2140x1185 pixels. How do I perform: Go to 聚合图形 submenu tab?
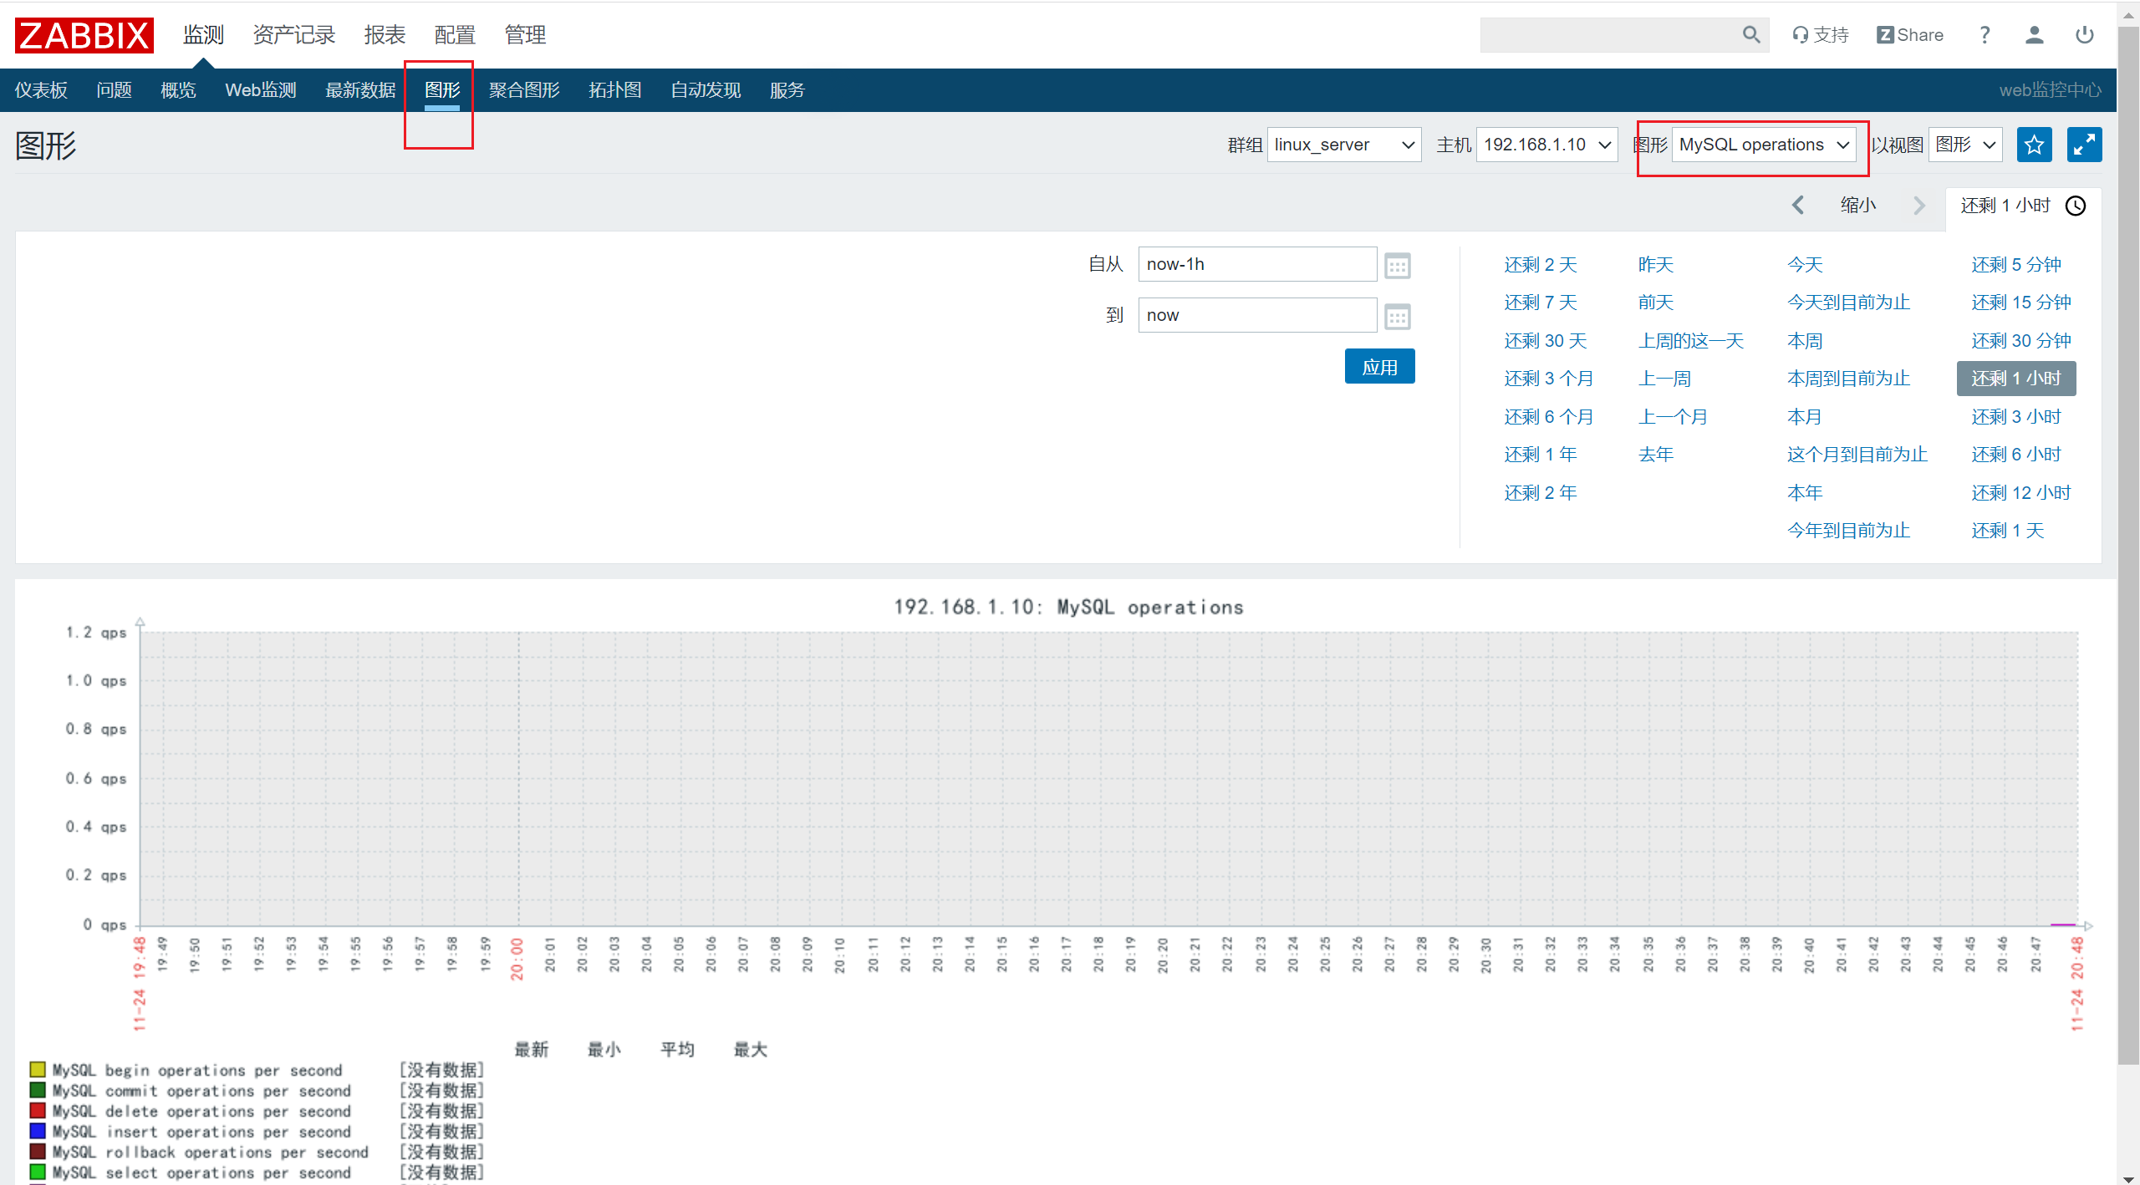click(x=524, y=90)
